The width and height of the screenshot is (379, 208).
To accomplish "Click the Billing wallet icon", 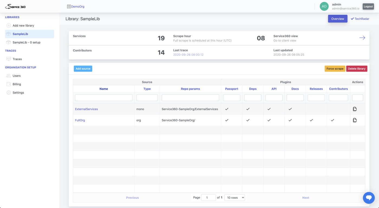I will click(x=9, y=84).
